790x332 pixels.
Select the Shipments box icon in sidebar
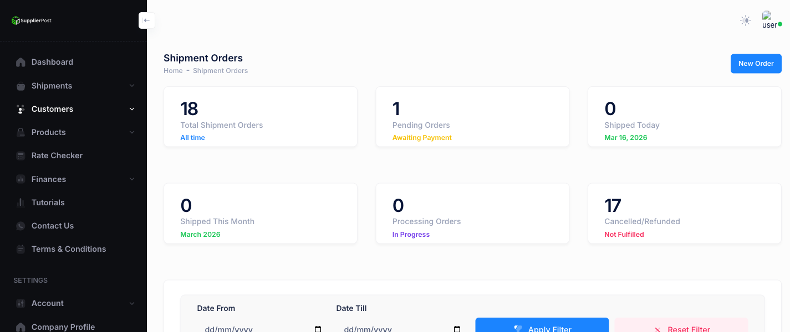pos(20,85)
